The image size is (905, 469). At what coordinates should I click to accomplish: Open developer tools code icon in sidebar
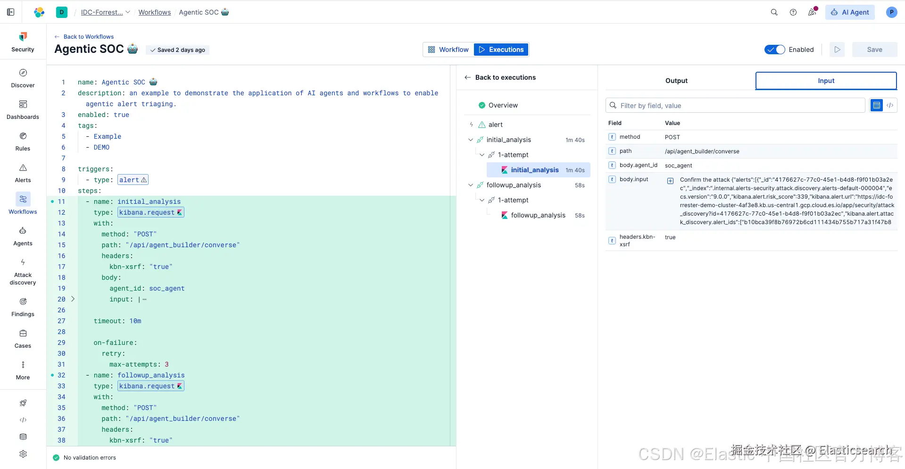[x=23, y=420]
